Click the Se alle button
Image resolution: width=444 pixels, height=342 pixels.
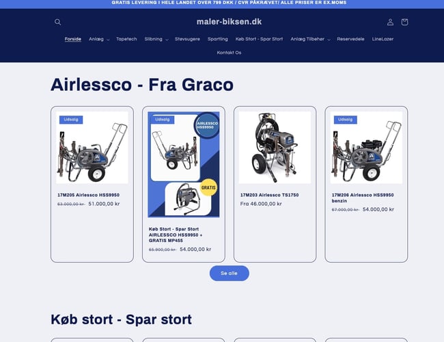[x=229, y=274]
